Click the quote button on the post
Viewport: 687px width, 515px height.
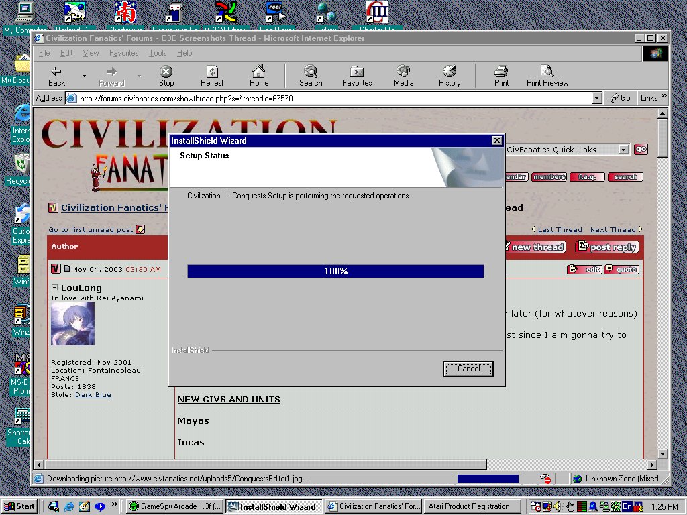[621, 269]
